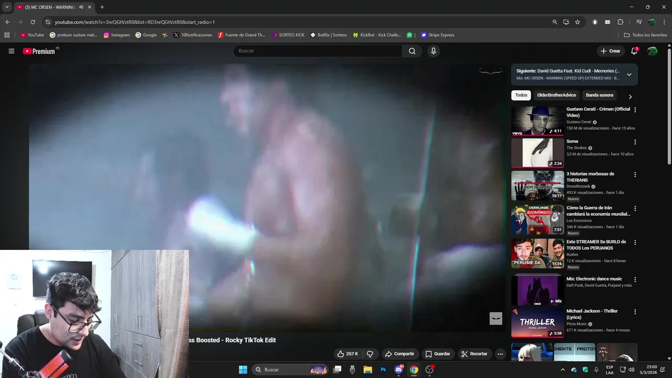
Task: Select the Banda sonora filter chip
Action: coord(600,95)
